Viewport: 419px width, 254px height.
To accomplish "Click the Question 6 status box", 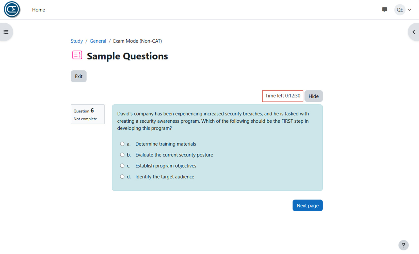I will (87, 114).
